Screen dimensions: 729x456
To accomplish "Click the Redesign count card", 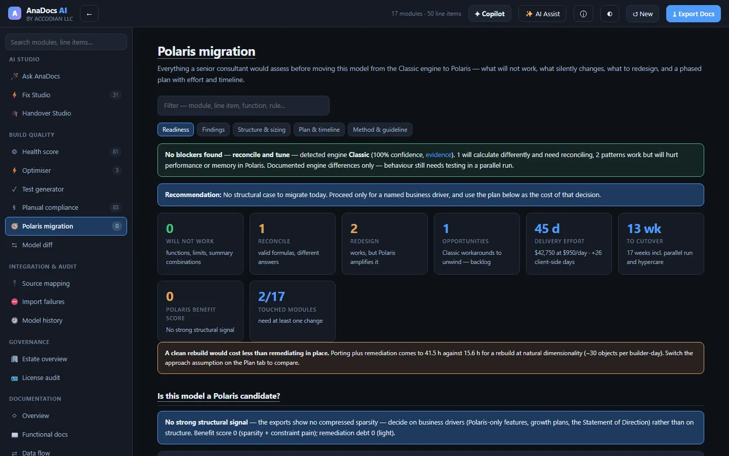I will 385,244.
